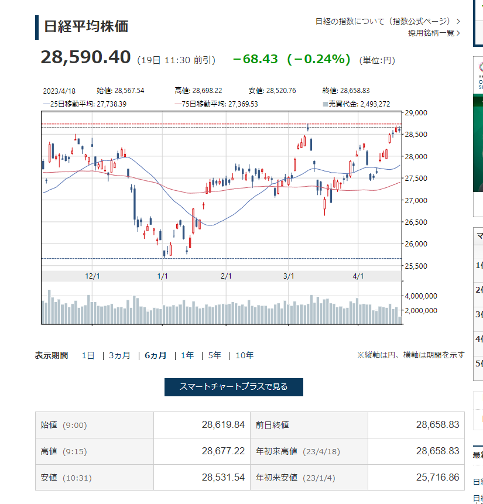Click the 28,590.40 current index value

pyautogui.click(x=85, y=57)
